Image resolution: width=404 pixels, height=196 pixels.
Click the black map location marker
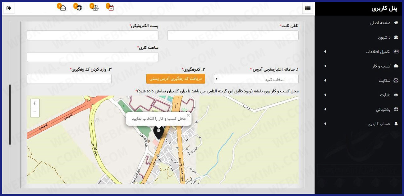(158, 133)
